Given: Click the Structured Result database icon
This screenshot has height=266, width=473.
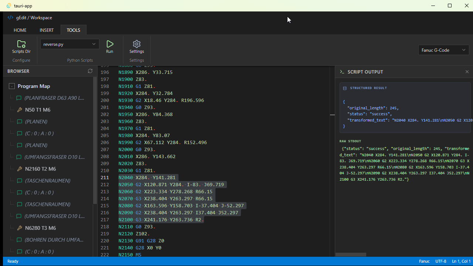Looking at the screenshot, I should pos(345,88).
